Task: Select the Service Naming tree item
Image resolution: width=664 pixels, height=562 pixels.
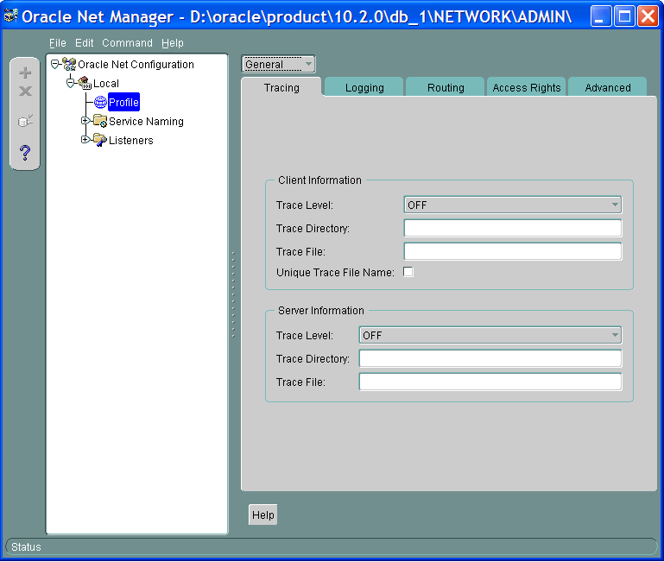Action: coord(146,122)
